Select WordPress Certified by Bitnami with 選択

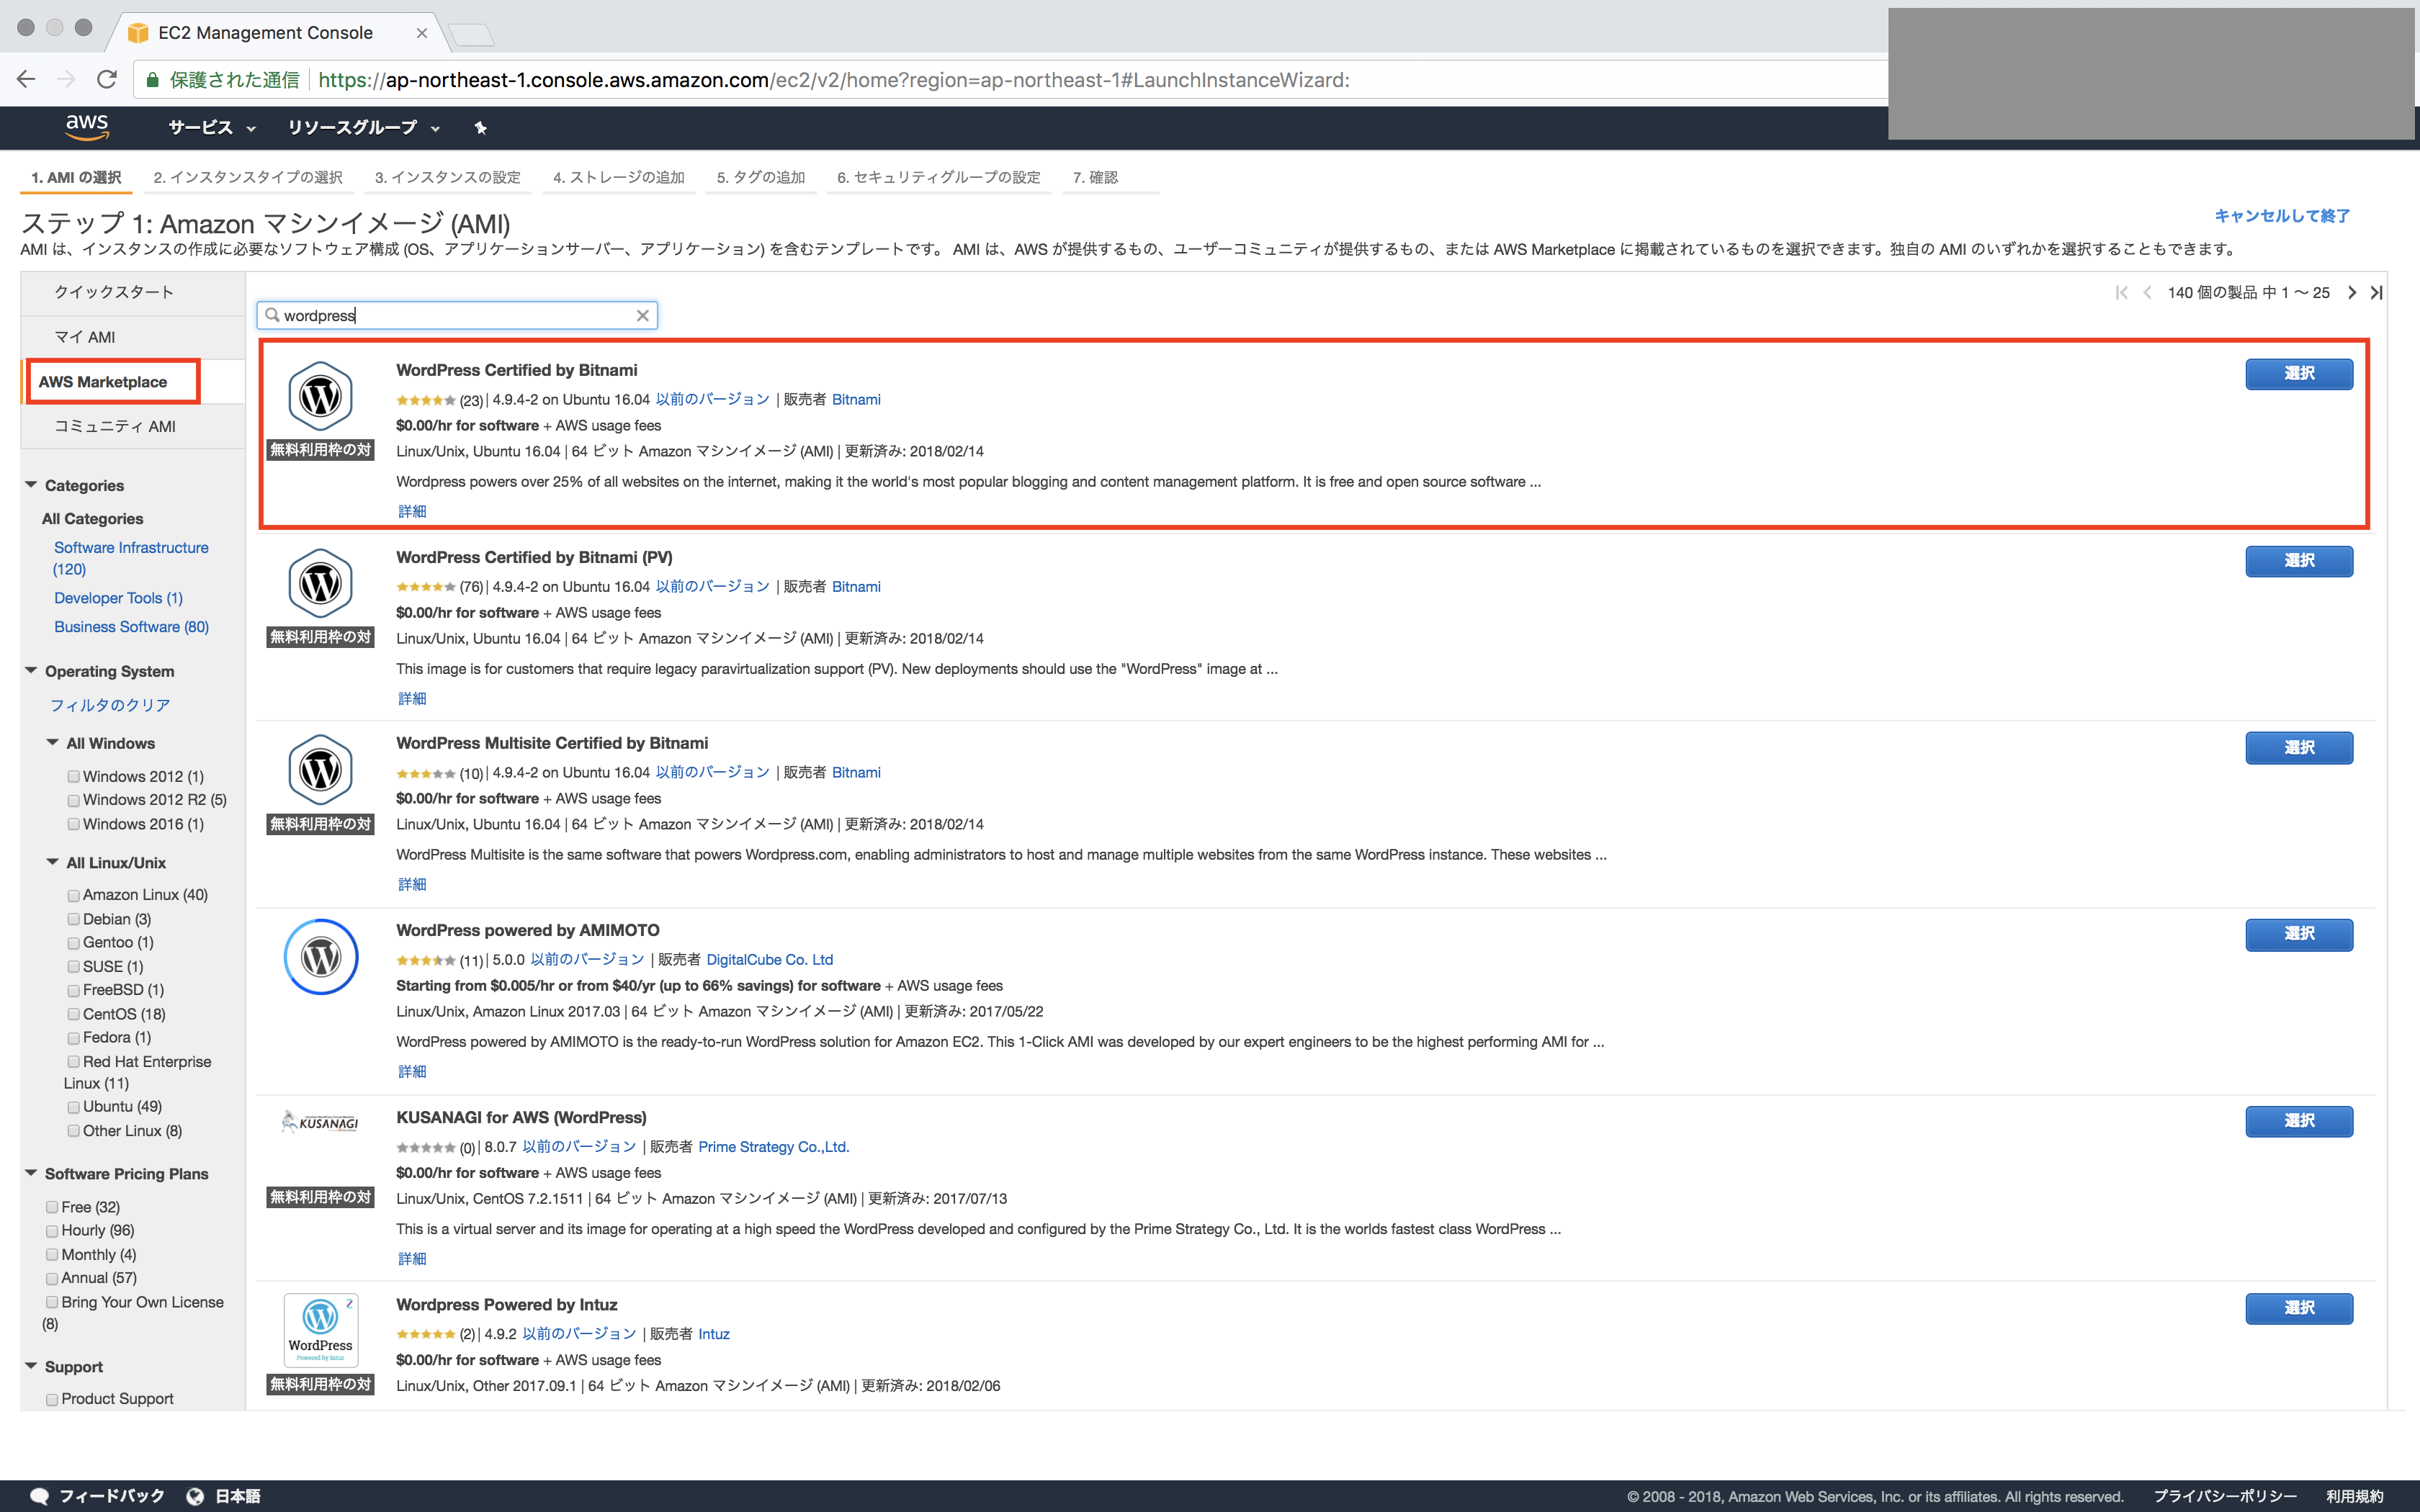tap(2298, 373)
